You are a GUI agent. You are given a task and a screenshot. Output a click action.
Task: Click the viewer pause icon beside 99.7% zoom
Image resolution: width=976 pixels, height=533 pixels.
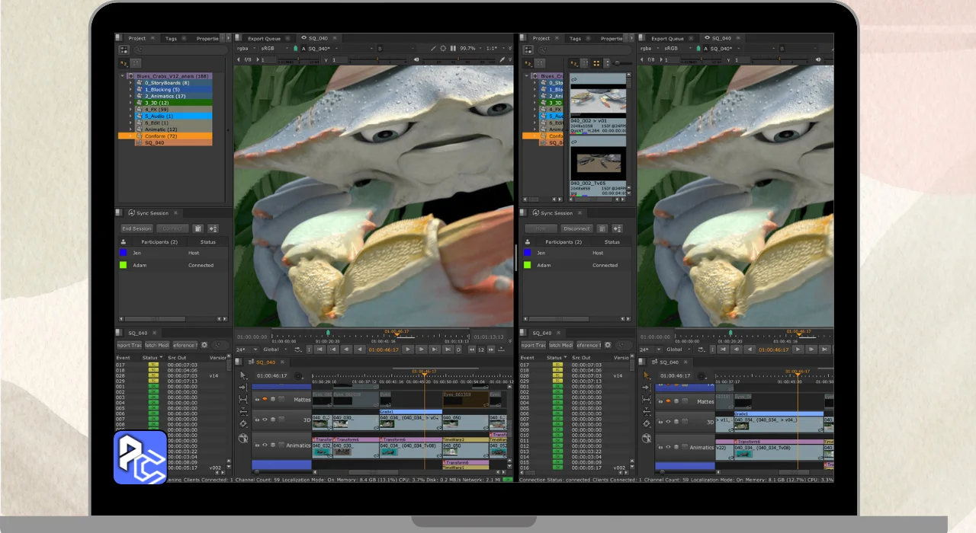453,48
